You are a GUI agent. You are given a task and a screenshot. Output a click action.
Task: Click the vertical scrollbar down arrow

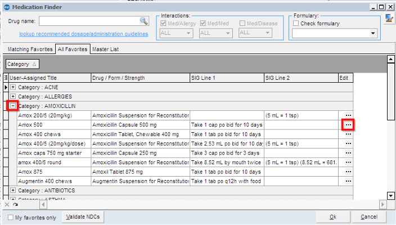(x=391, y=196)
